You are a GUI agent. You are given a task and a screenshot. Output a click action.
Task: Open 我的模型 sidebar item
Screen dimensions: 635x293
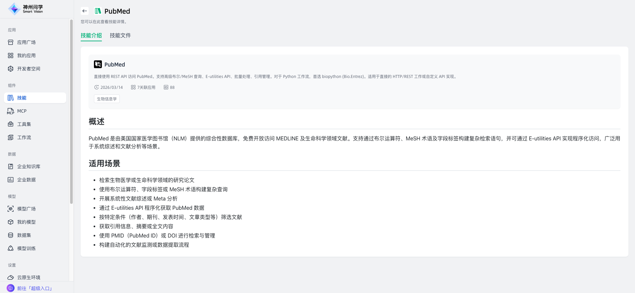26,222
